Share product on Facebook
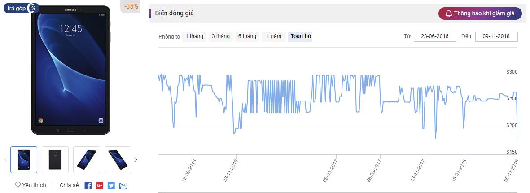 click(88, 185)
